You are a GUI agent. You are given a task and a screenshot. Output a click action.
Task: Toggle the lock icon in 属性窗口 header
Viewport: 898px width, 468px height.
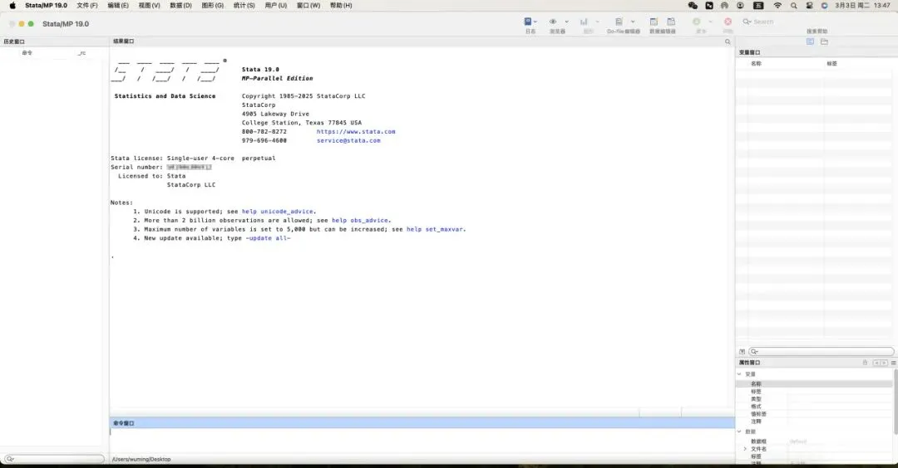[865, 363]
